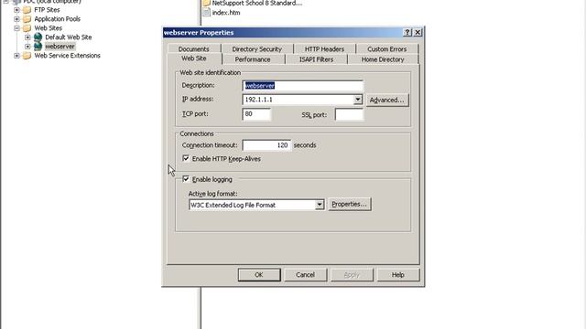Select the Web Service Extensions label
The height and width of the screenshot is (329, 586).
(x=67, y=56)
